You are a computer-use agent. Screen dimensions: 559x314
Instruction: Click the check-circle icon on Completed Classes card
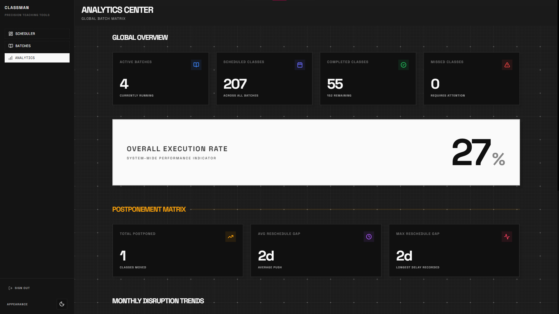pyautogui.click(x=403, y=65)
